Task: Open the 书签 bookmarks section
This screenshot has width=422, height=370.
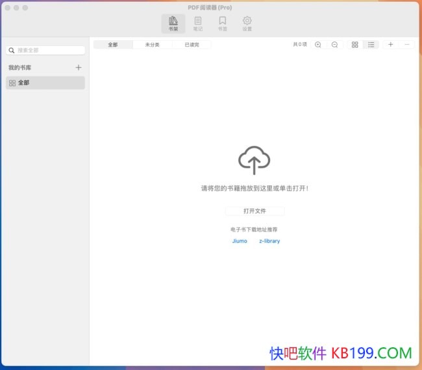Action: 222,23
